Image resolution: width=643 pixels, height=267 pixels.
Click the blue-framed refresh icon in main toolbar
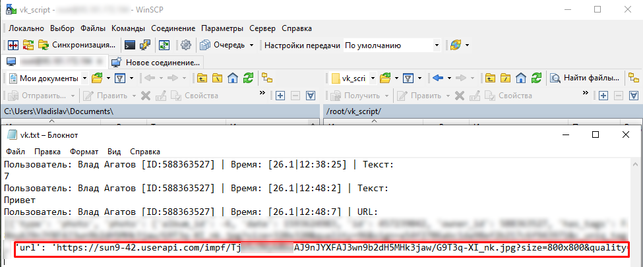point(164,45)
